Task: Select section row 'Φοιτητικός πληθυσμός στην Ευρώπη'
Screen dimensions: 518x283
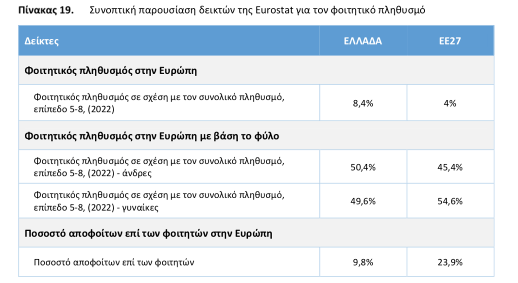Action: pyautogui.click(x=257, y=70)
